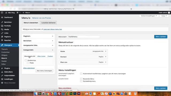Expand the Home menu item options
The image size is (171, 96).
[x=106, y=51]
